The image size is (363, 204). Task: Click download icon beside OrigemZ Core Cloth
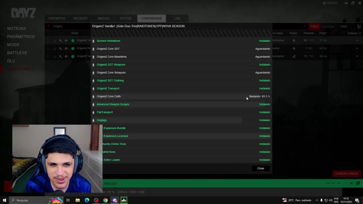coord(93,96)
